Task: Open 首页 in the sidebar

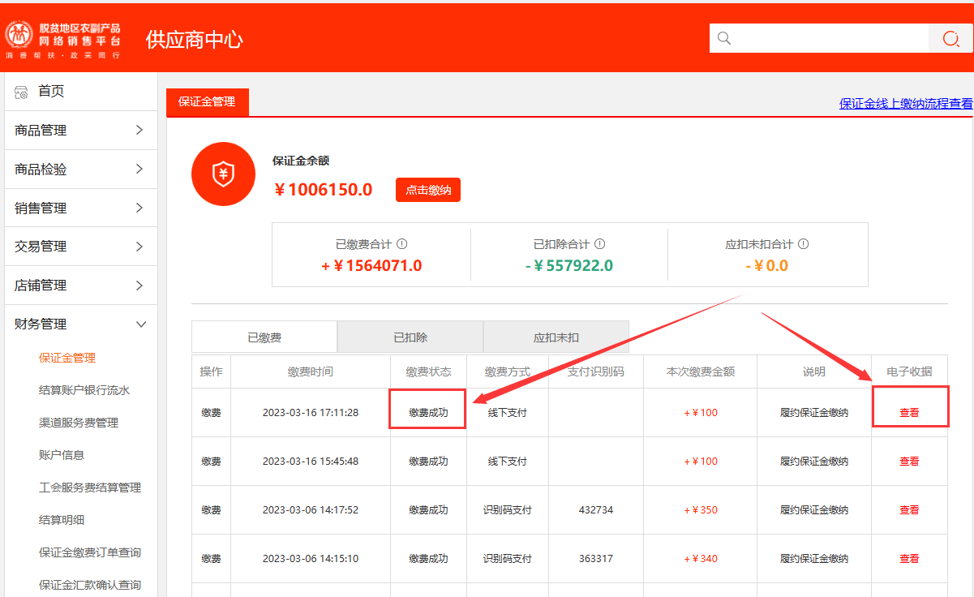Action: click(x=51, y=91)
